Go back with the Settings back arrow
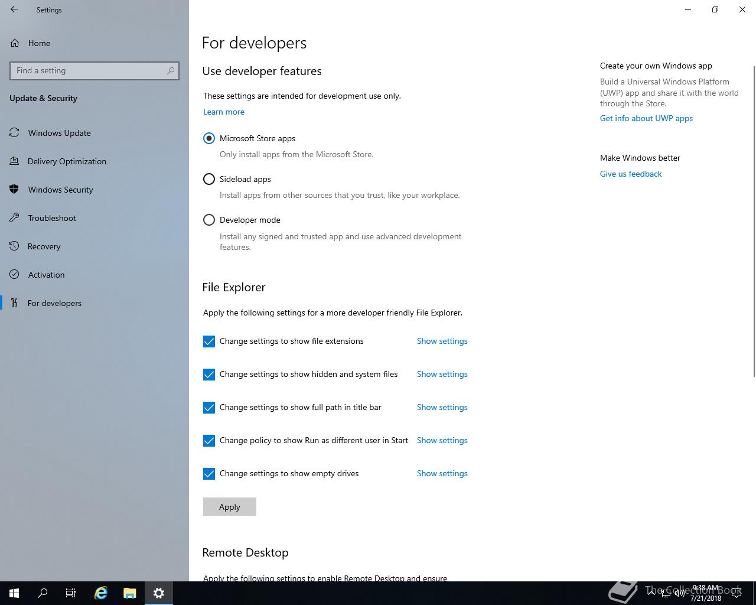 (x=14, y=9)
